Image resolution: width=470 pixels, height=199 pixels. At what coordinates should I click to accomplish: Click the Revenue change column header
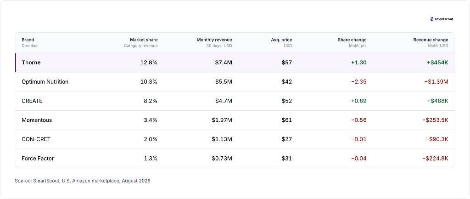point(431,40)
